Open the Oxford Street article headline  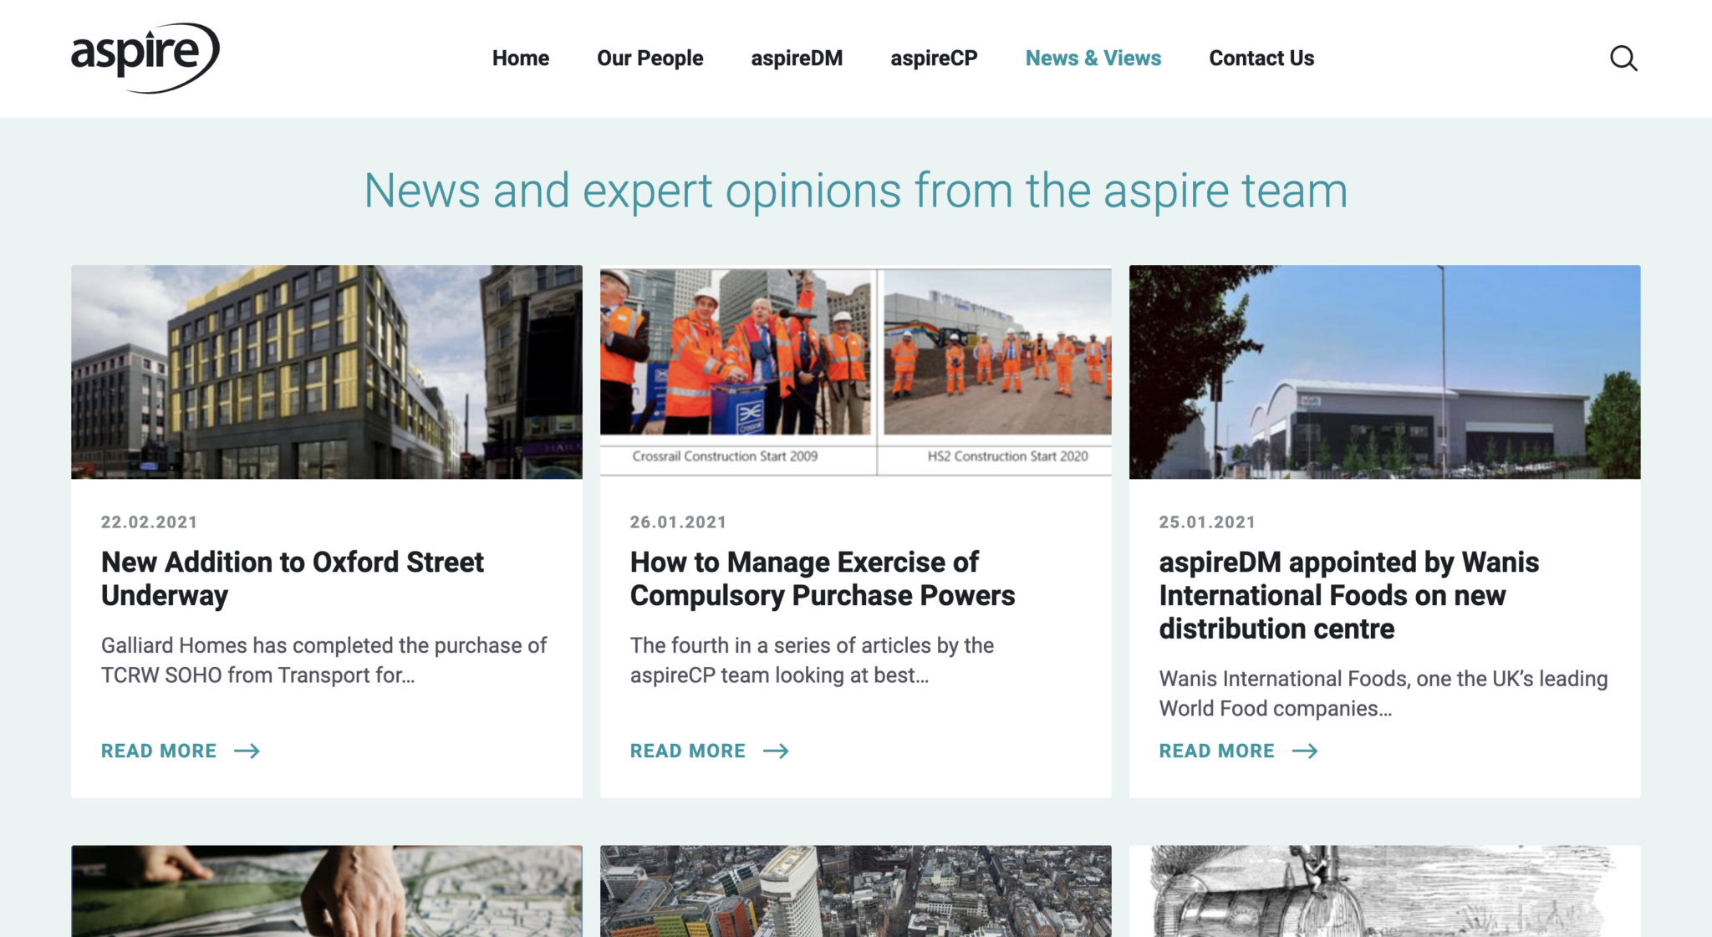pyautogui.click(x=292, y=579)
